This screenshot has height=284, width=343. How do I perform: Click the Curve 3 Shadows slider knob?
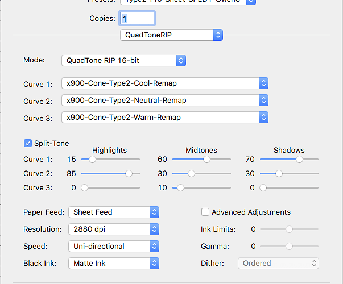click(263, 187)
